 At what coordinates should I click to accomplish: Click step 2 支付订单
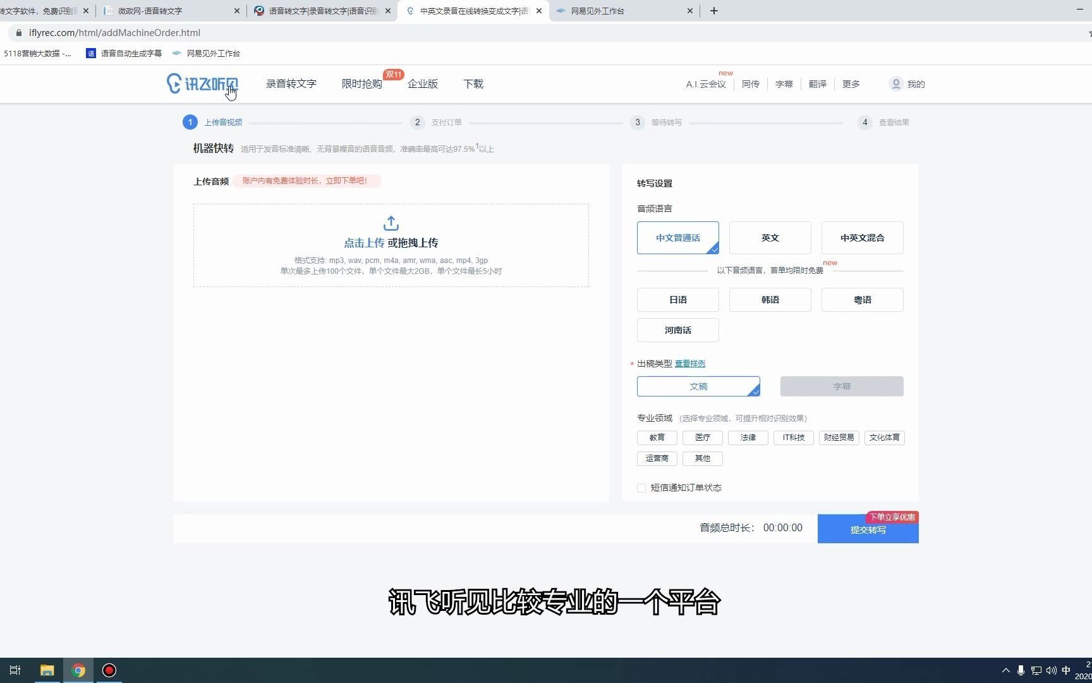pos(437,122)
